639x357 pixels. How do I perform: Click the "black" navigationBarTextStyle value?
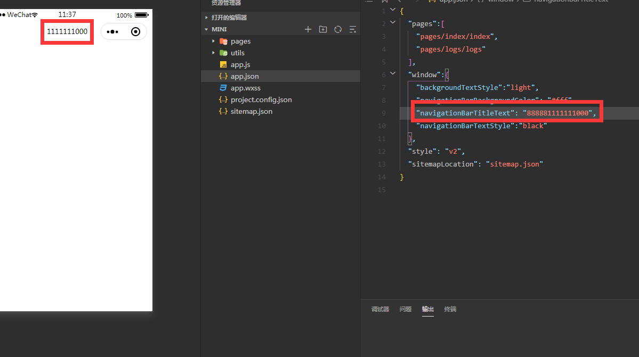point(532,126)
